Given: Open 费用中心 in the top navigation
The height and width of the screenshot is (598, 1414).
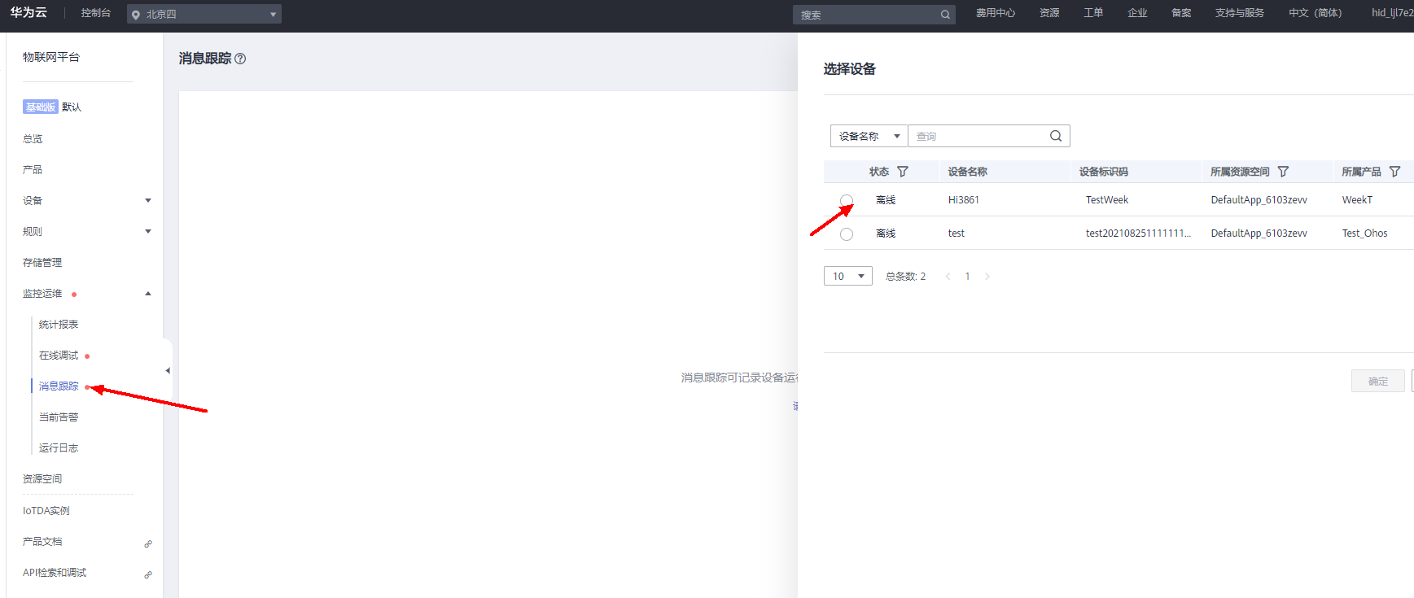Looking at the screenshot, I should point(995,13).
